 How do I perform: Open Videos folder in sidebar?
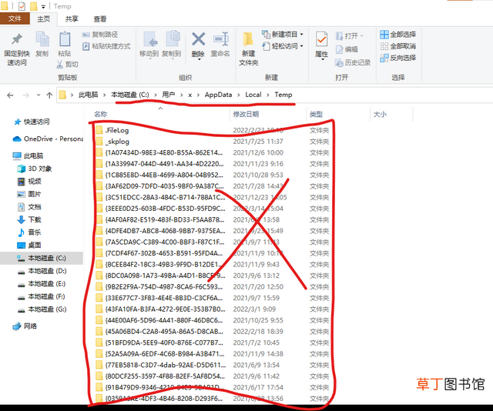[x=29, y=182]
